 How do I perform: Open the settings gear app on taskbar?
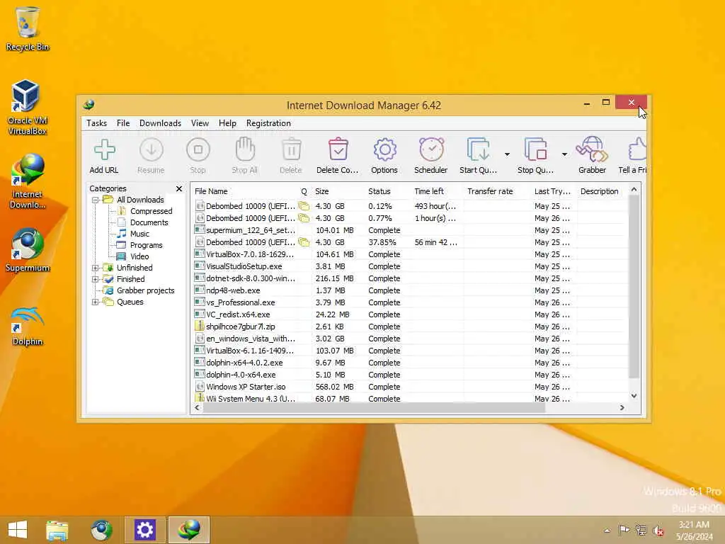click(x=144, y=530)
